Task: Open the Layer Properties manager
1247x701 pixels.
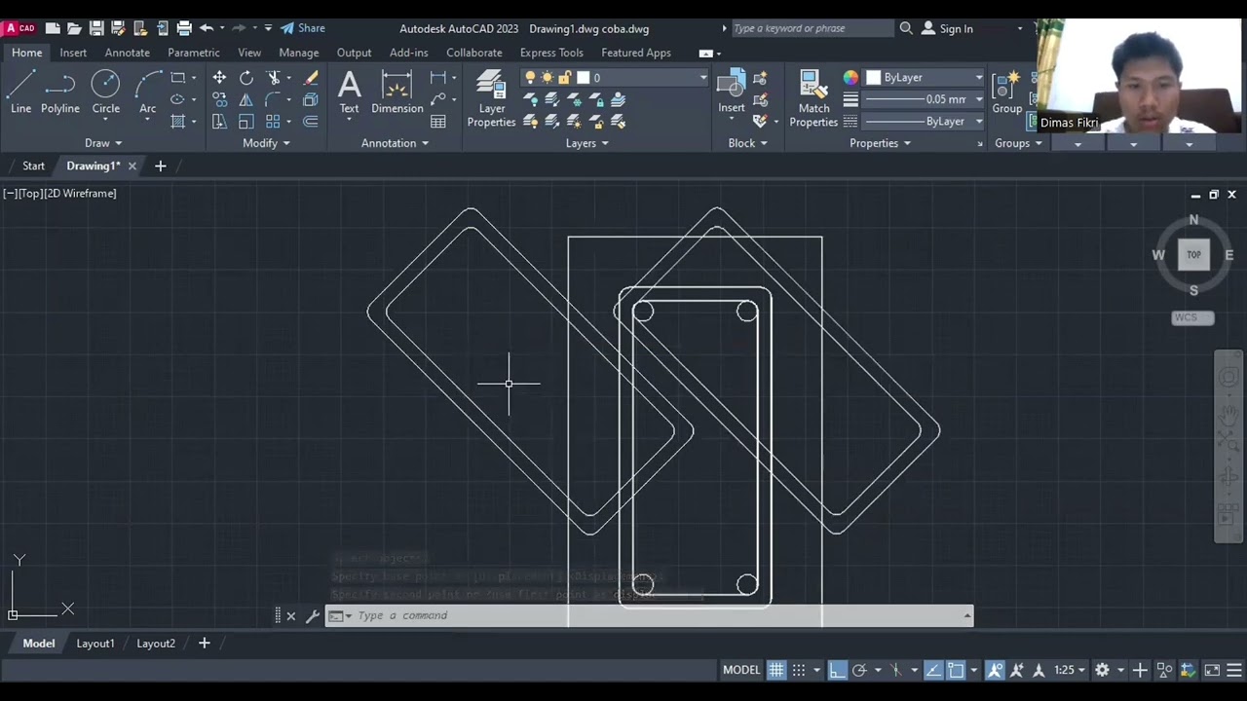Action: pos(491,98)
